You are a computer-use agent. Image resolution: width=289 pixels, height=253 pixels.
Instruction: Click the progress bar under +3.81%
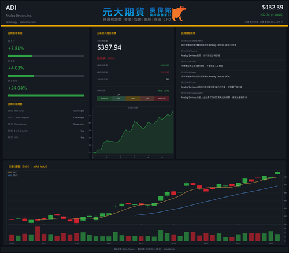point(46,56)
